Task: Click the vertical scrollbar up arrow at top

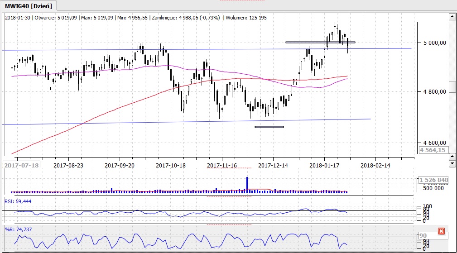Action: pyautogui.click(x=452, y=17)
